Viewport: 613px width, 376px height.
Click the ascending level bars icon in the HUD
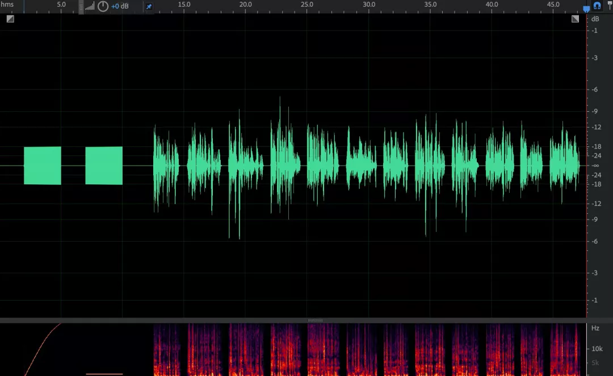coord(90,6)
